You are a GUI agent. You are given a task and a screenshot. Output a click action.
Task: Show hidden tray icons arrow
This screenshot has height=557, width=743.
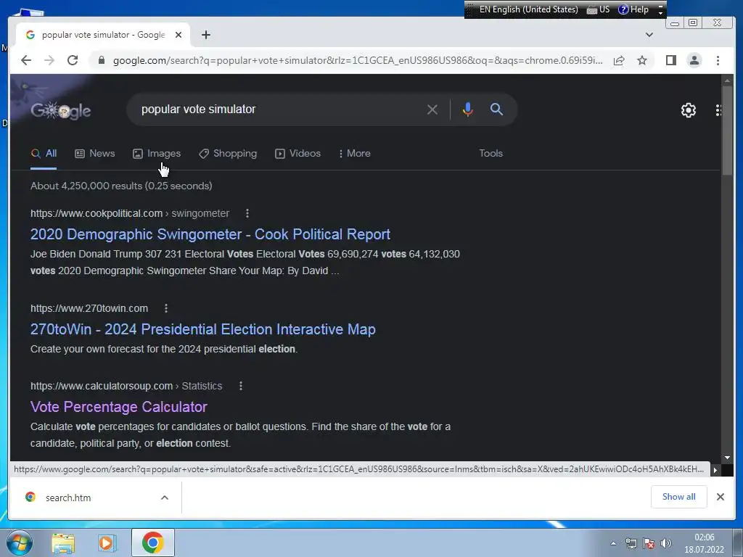click(613, 543)
